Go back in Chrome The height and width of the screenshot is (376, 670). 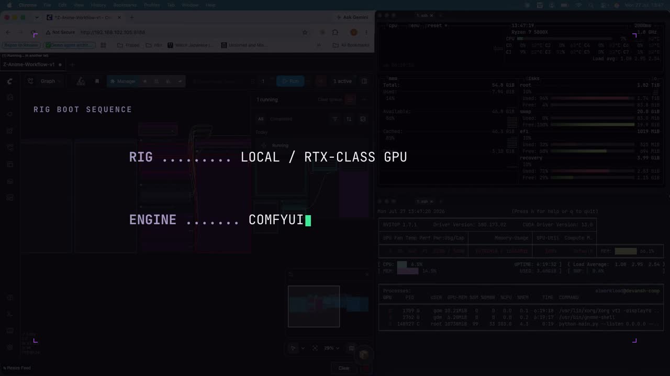8,32
